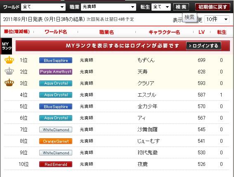Click character name 天寿

point(142,72)
